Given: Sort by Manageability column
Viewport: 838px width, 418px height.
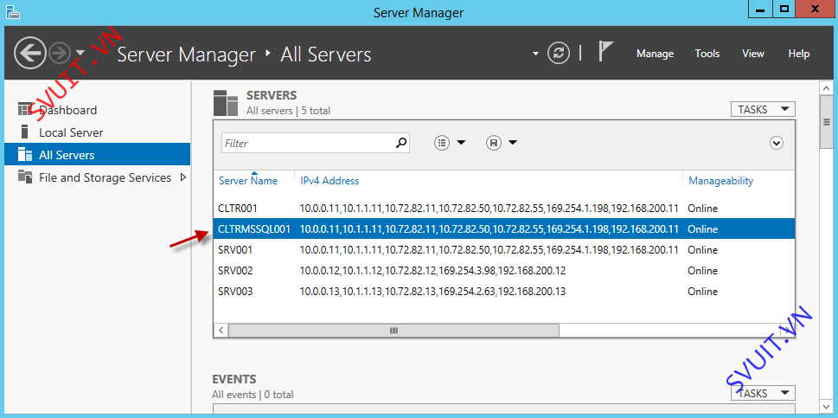Looking at the screenshot, I should click(x=720, y=181).
